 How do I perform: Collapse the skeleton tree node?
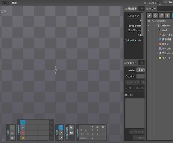tap(156, 26)
